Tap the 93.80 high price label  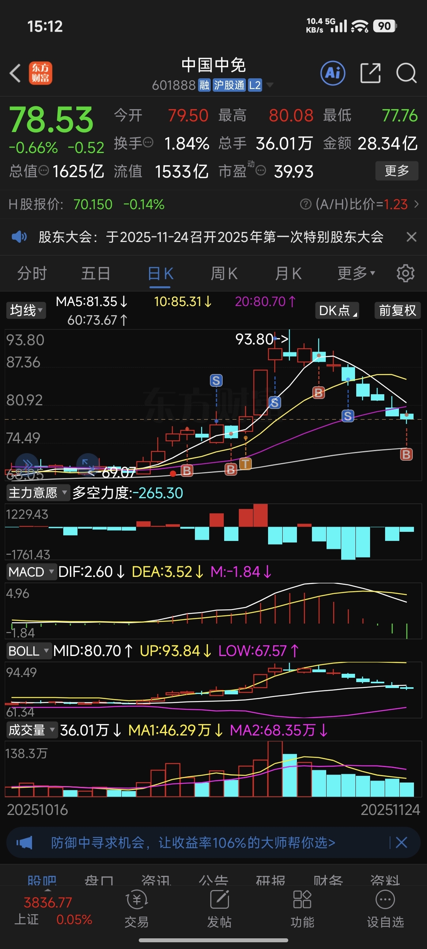coord(255,339)
